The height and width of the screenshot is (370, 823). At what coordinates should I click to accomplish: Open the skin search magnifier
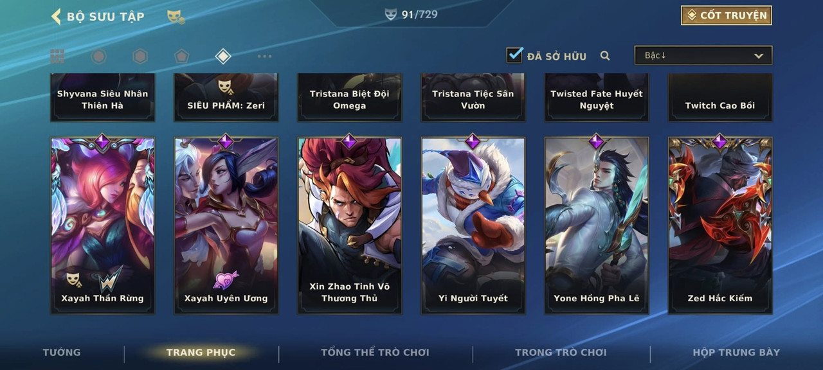click(605, 56)
